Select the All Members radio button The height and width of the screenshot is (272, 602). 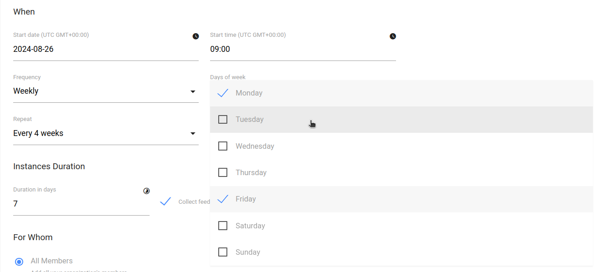coord(19,262)
